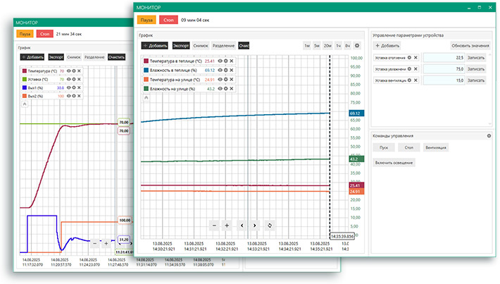Delete the Уставка отопления parameter
Screen dimensions: 500x284
pyautogui.click(x=415, y=58)
